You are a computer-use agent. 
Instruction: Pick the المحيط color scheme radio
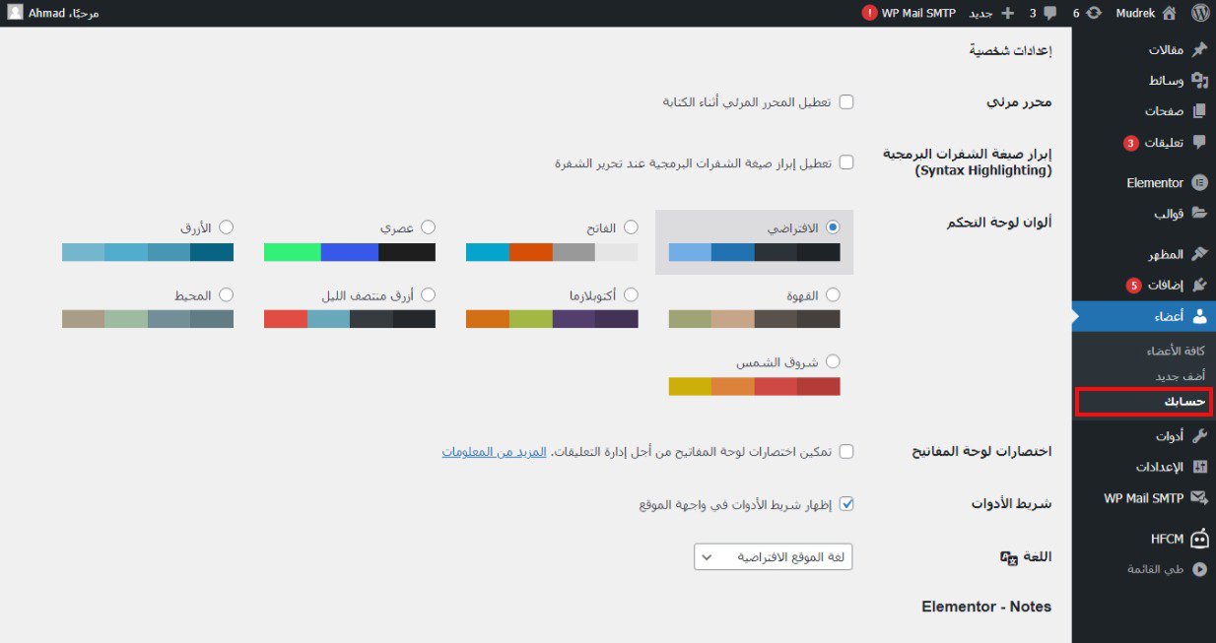point(226,294)
